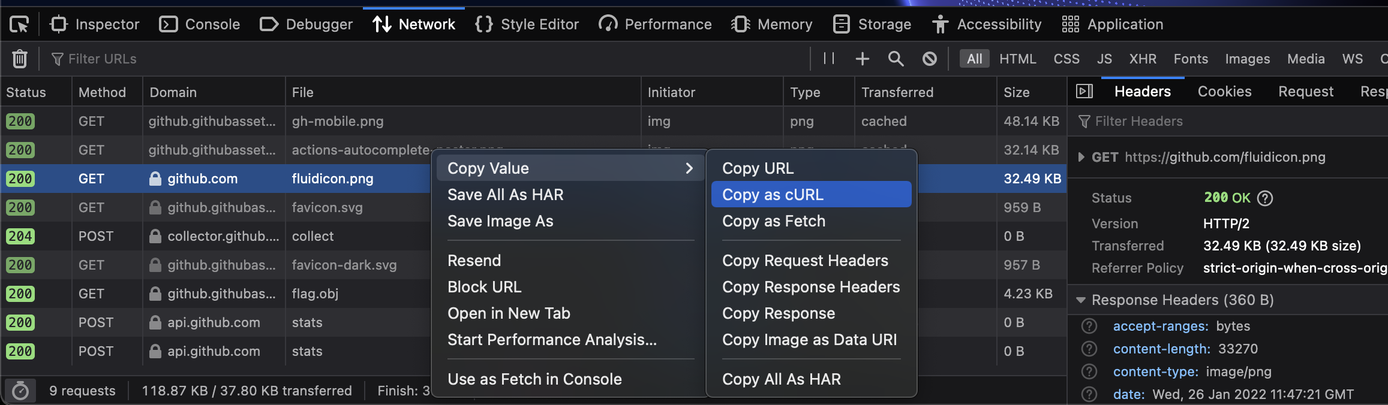Collapse the request details pane

1084,92
